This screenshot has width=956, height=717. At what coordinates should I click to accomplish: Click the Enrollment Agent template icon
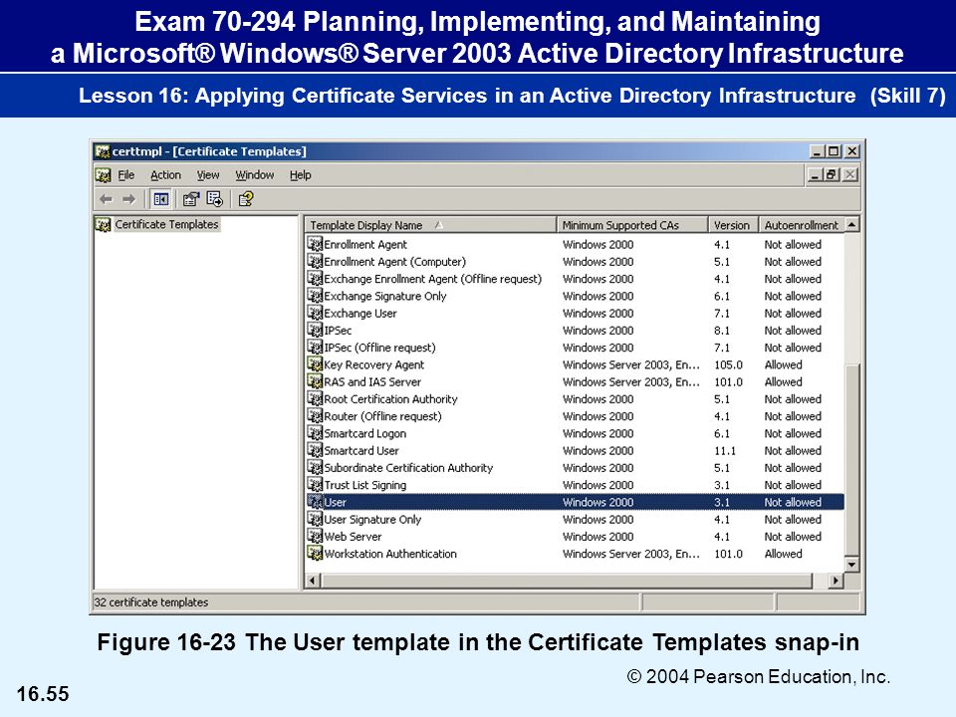click(315, 245)
